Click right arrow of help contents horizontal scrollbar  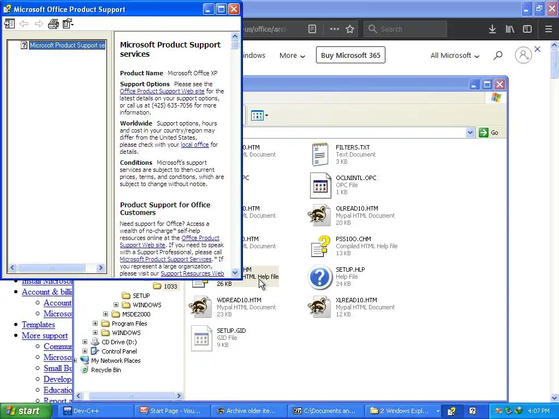click(100, 267)
